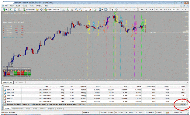This screenshot has width=190, height=115.
Task: Sort orders by Profit column header
Action: 183,86
